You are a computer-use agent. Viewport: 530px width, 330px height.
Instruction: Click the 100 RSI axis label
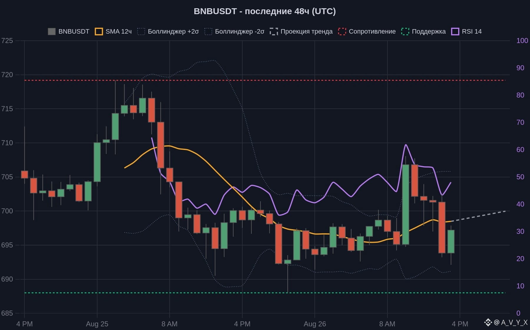[522, 41]
